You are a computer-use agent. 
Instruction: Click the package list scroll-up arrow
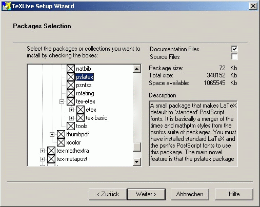coord(137,69)
